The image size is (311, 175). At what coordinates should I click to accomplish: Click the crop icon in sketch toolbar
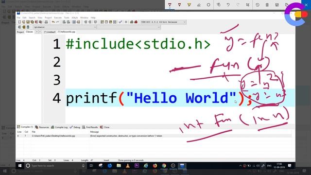(x=248, y=5)
